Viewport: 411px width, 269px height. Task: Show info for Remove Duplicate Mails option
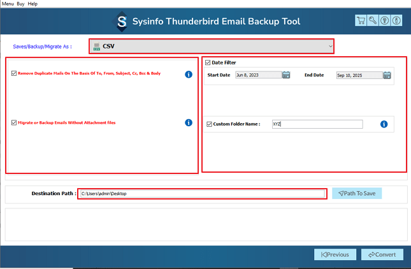(x=189, y=75)
